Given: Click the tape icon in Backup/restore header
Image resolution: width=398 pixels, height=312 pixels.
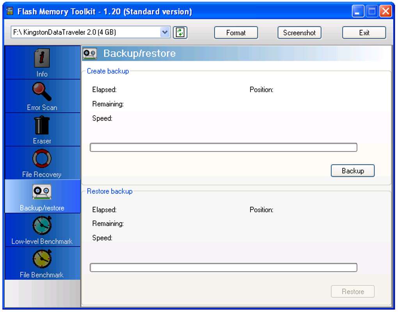Looking at the screenshot, I should [90, 53].
